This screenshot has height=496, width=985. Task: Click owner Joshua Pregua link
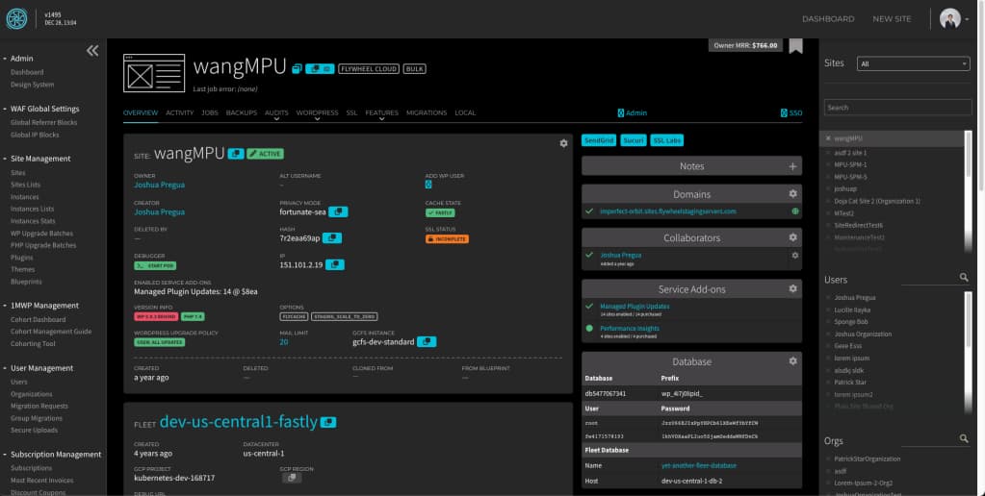point(159,185)
